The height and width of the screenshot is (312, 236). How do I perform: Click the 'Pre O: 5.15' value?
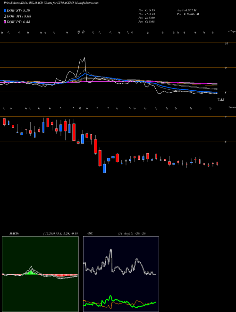147,10
